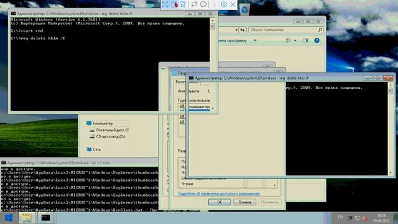The width and height of the screenshot is (398, 224).
Task: Open the Recycle Bin desktop icon
Action: coord(244,9)
